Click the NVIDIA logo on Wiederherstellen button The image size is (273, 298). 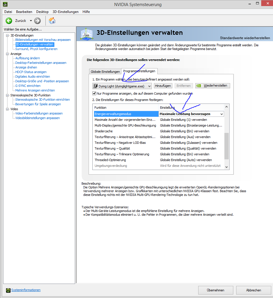tap(199, 86)
